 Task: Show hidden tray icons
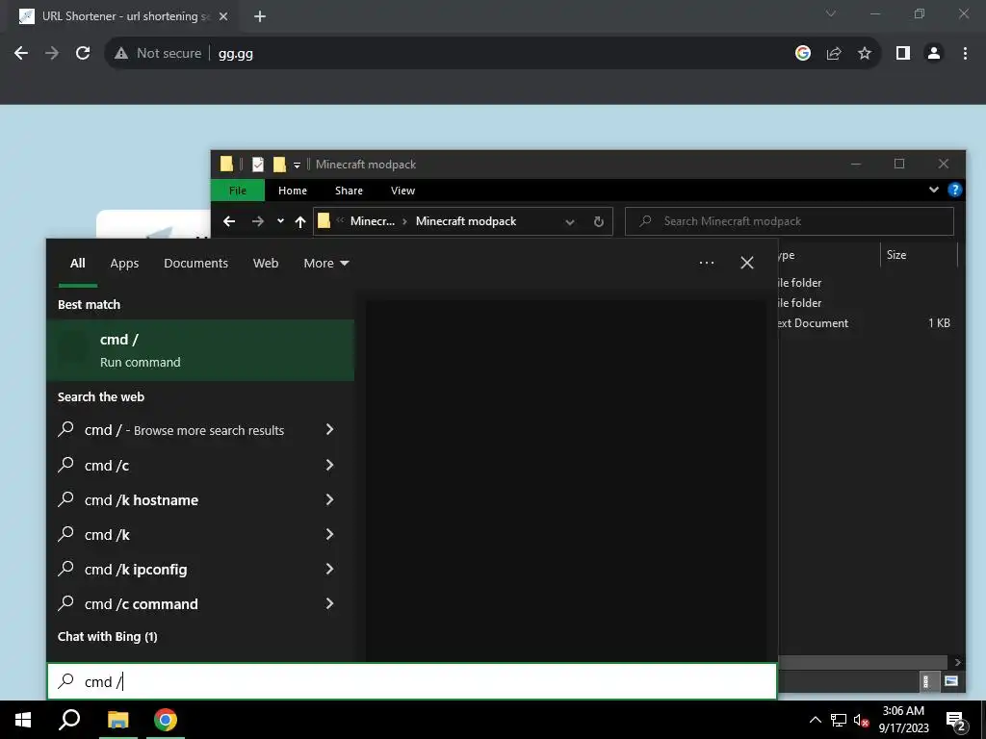coord(815,720)
